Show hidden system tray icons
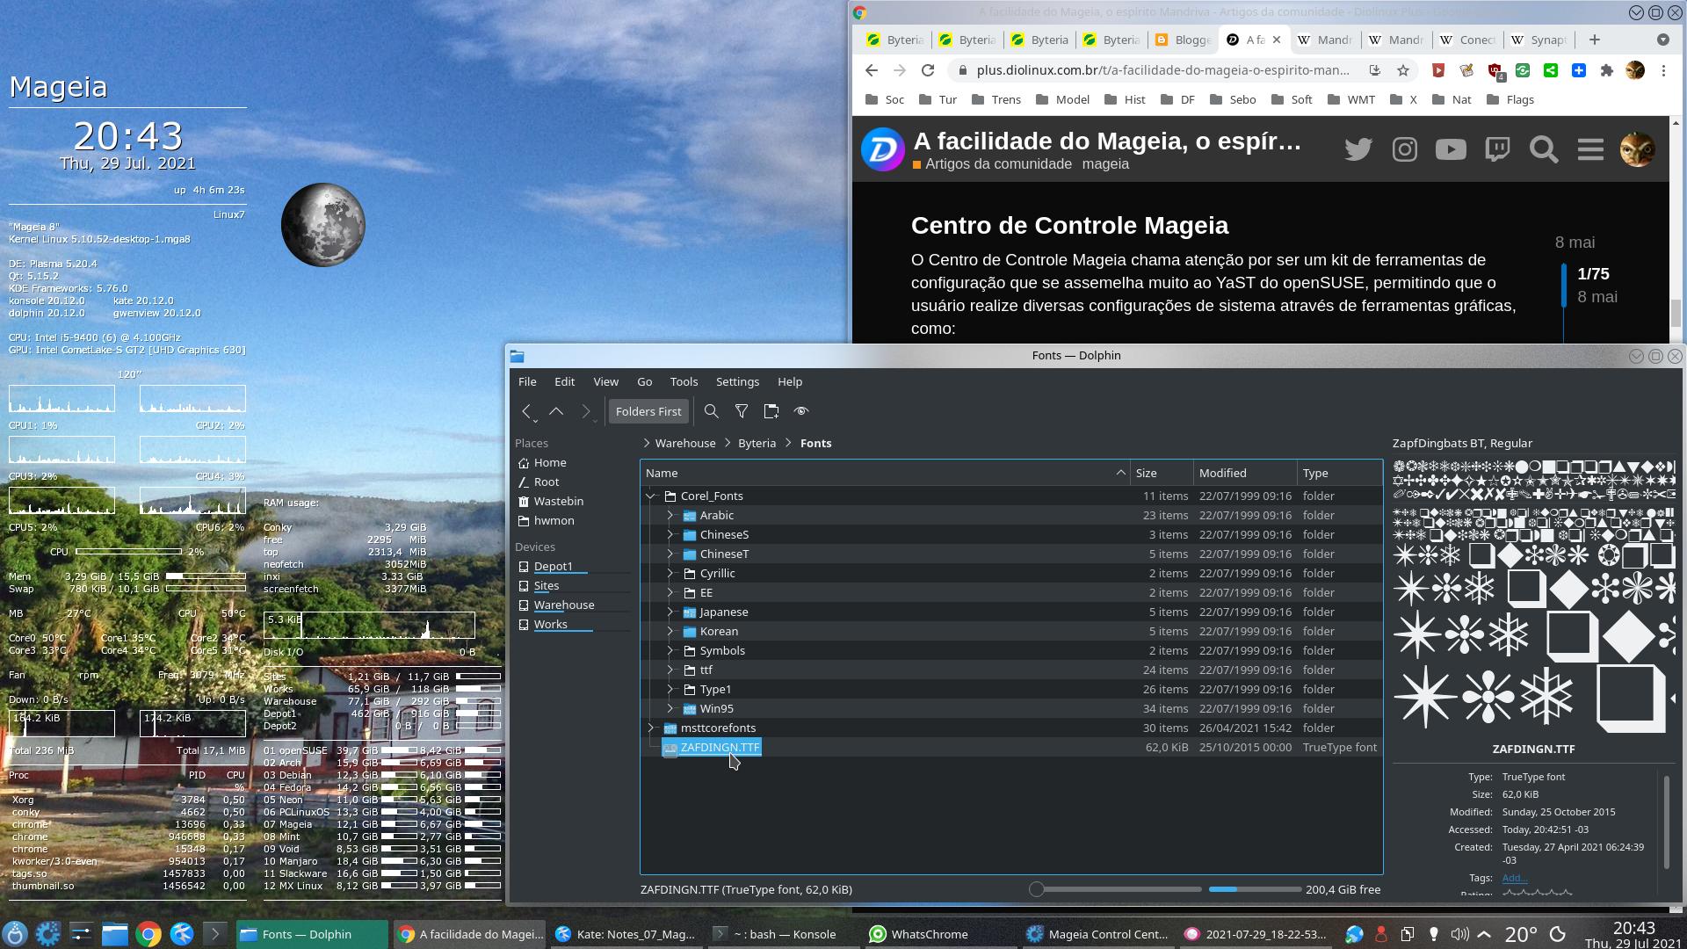 pyautogui.click(x=1484, y=934)
